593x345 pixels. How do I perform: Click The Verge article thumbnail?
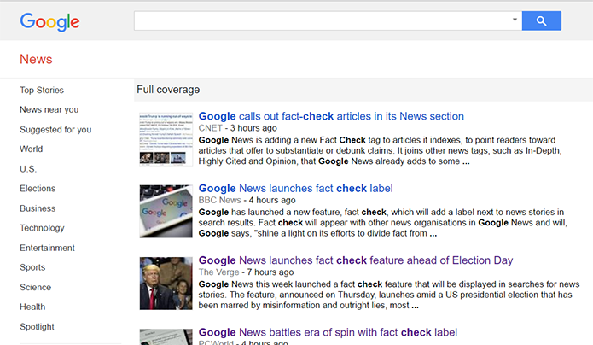tap(166, 283)
